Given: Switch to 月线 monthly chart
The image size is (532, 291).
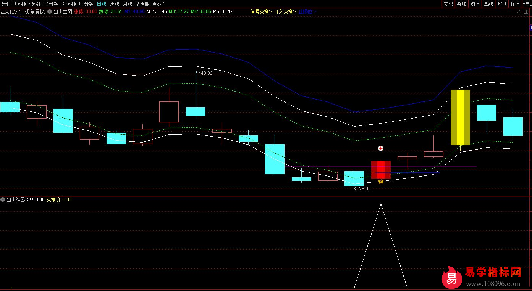Looking at the screenshot, I should pyautogui.click(x=127, y=4).
